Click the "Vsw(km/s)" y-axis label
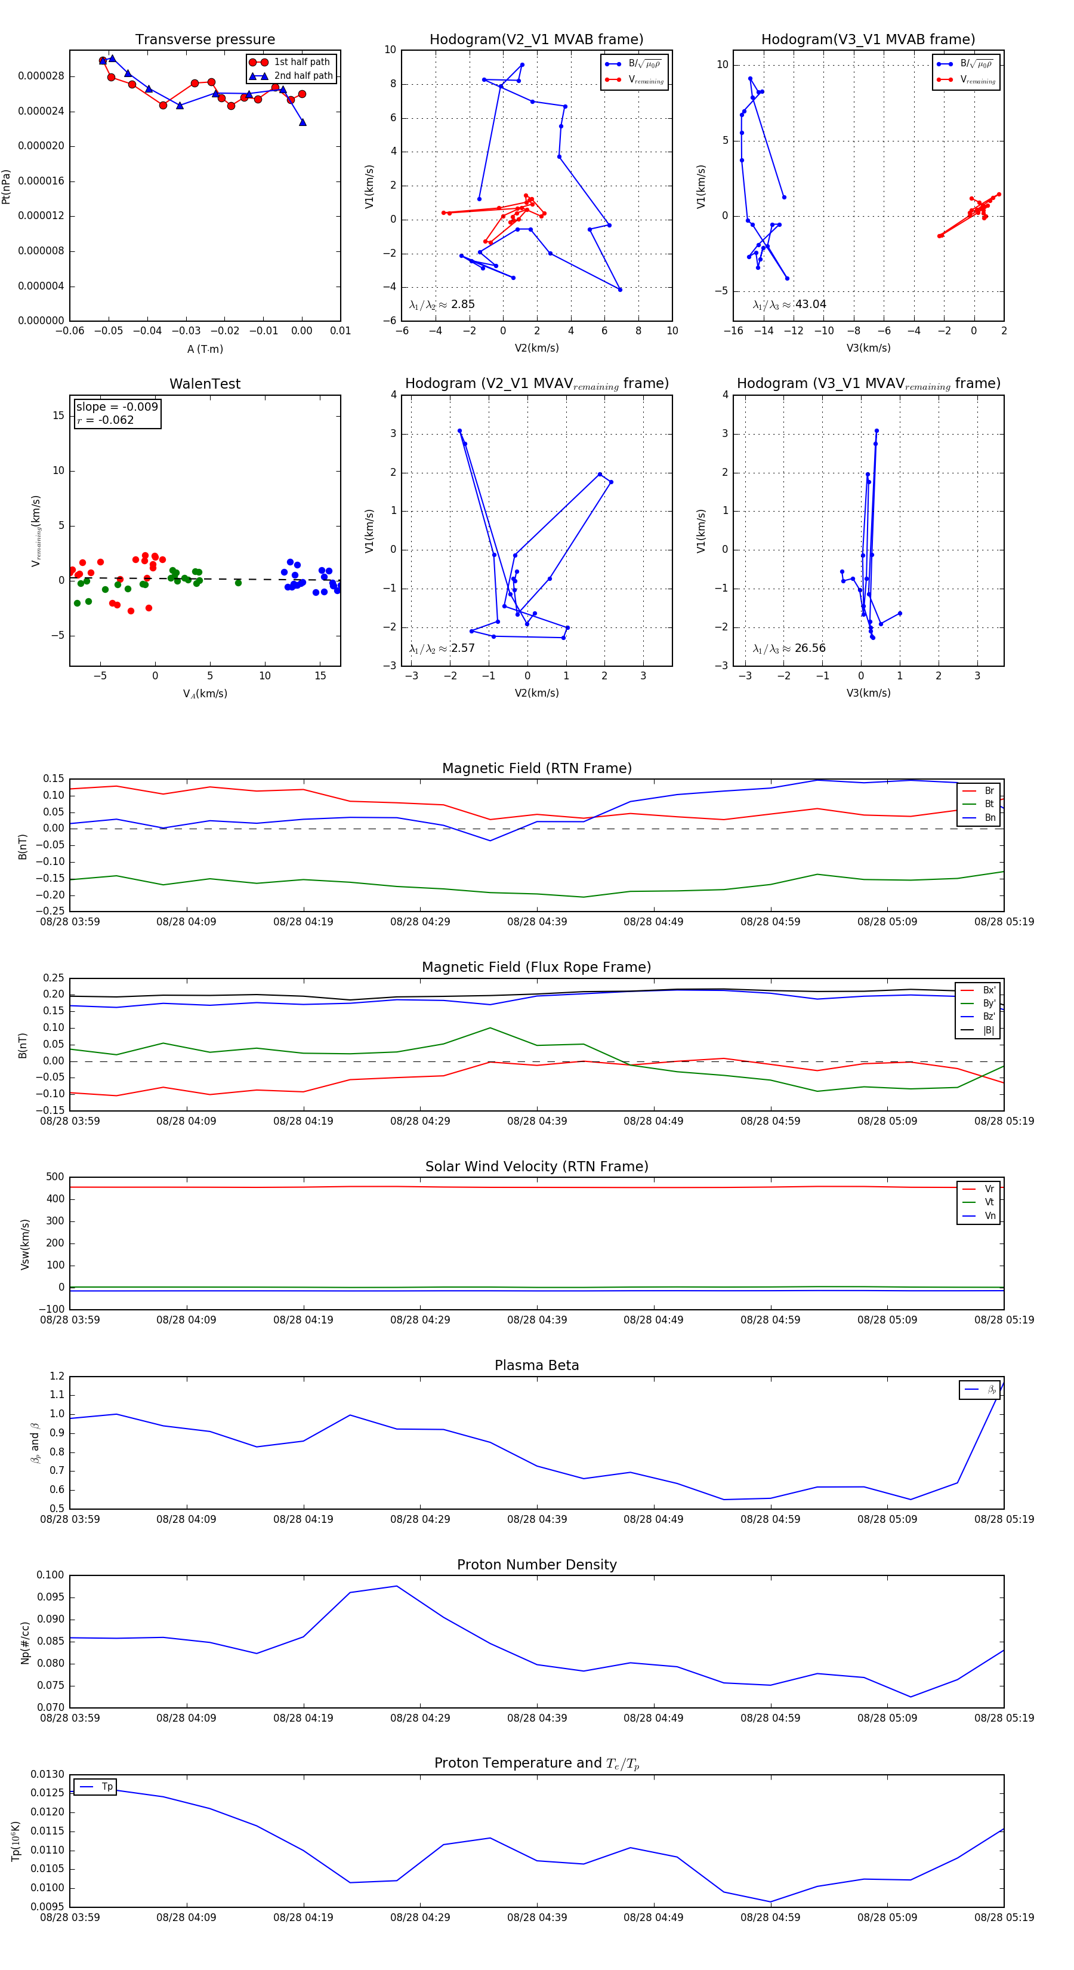The height and width of the screenshot is (1970, 1074). point(24,1243)
